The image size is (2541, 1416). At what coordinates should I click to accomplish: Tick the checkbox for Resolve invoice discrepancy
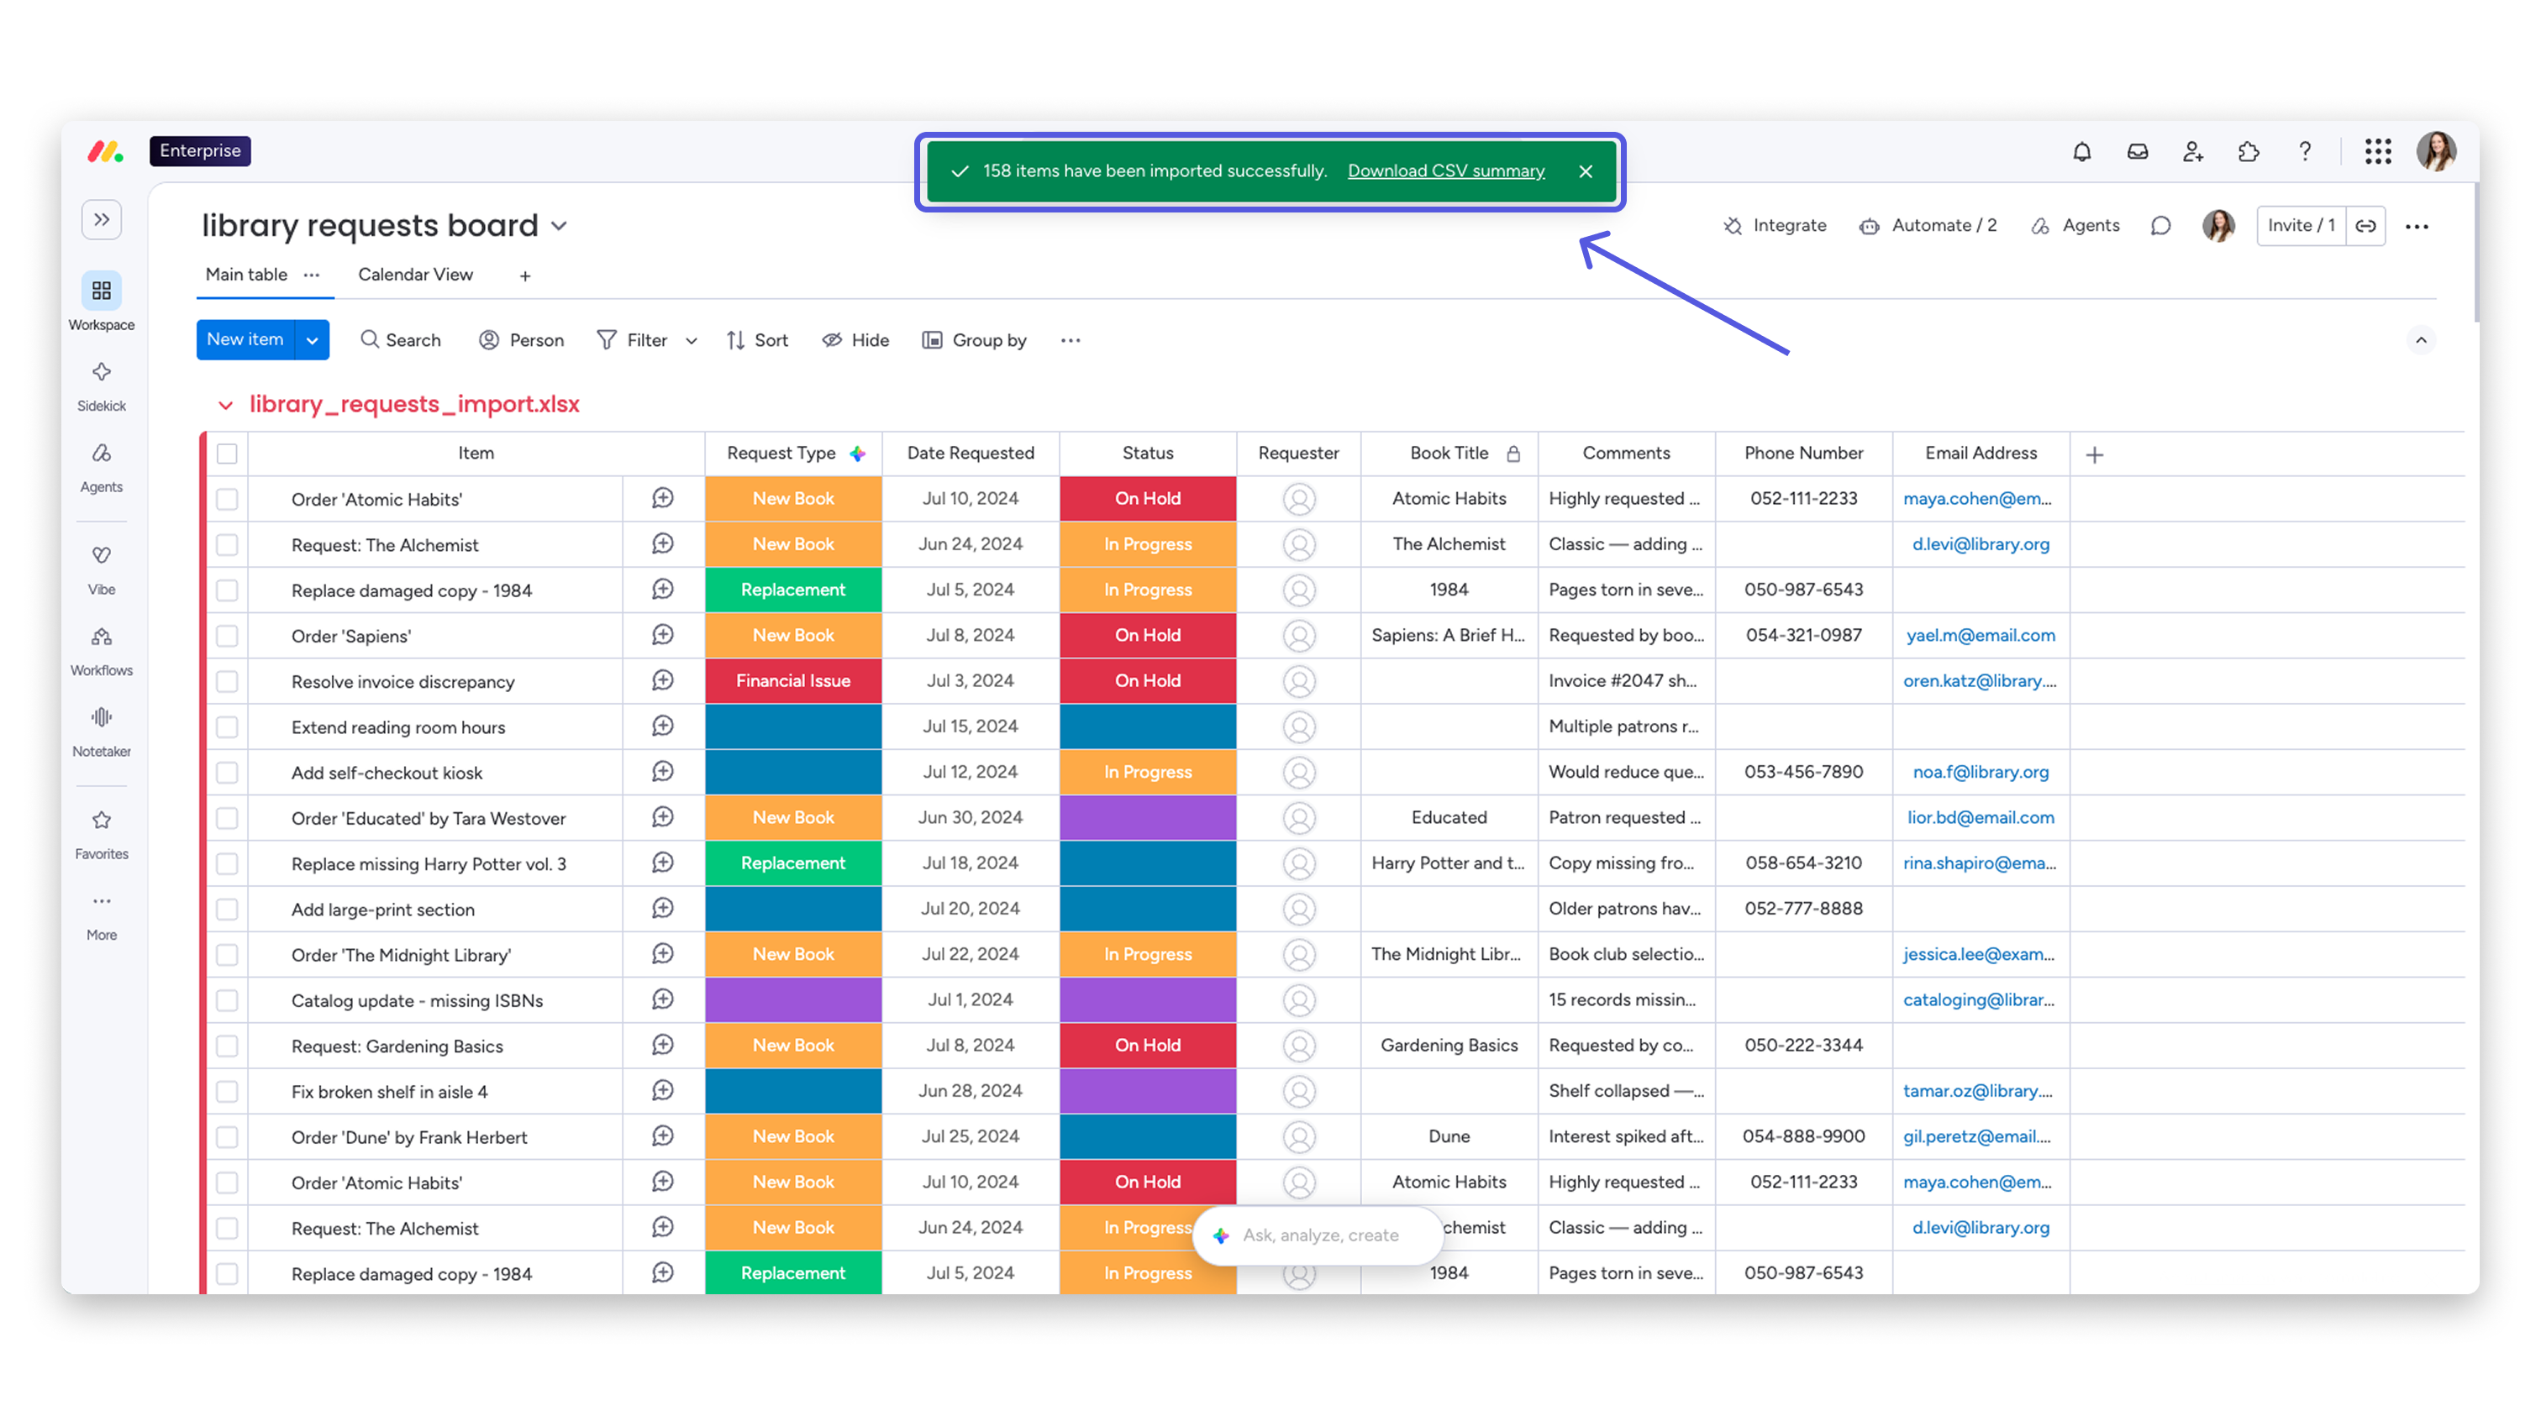point(227,681)
